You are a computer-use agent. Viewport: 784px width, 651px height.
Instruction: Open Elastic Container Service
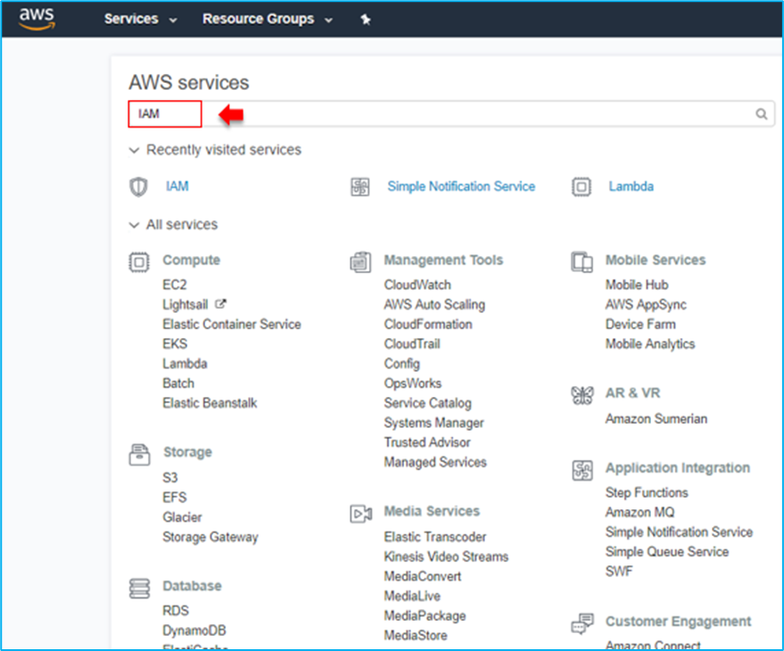click(232, 324)
